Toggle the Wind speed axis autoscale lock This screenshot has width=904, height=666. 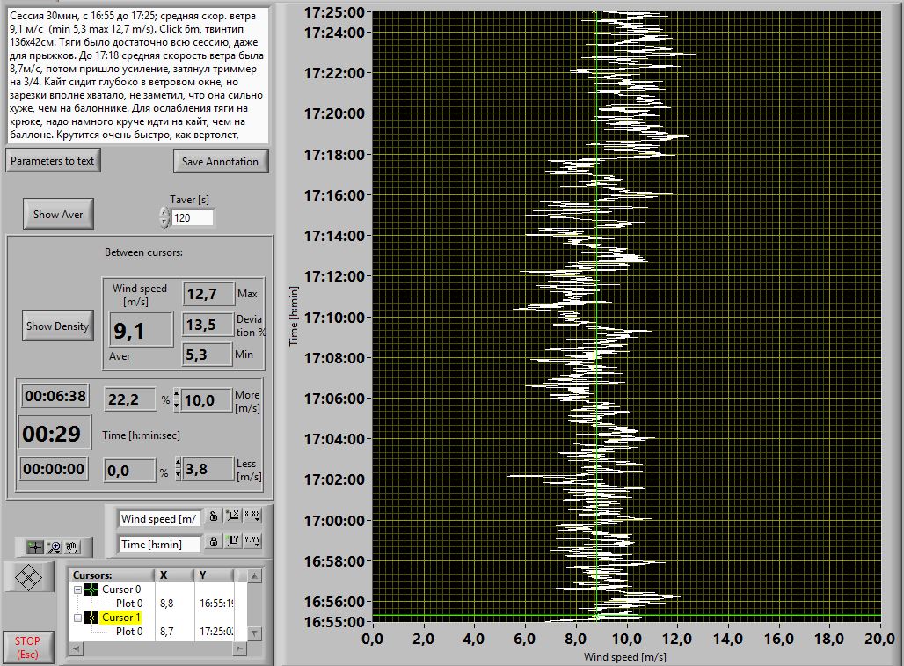[214, 516]
